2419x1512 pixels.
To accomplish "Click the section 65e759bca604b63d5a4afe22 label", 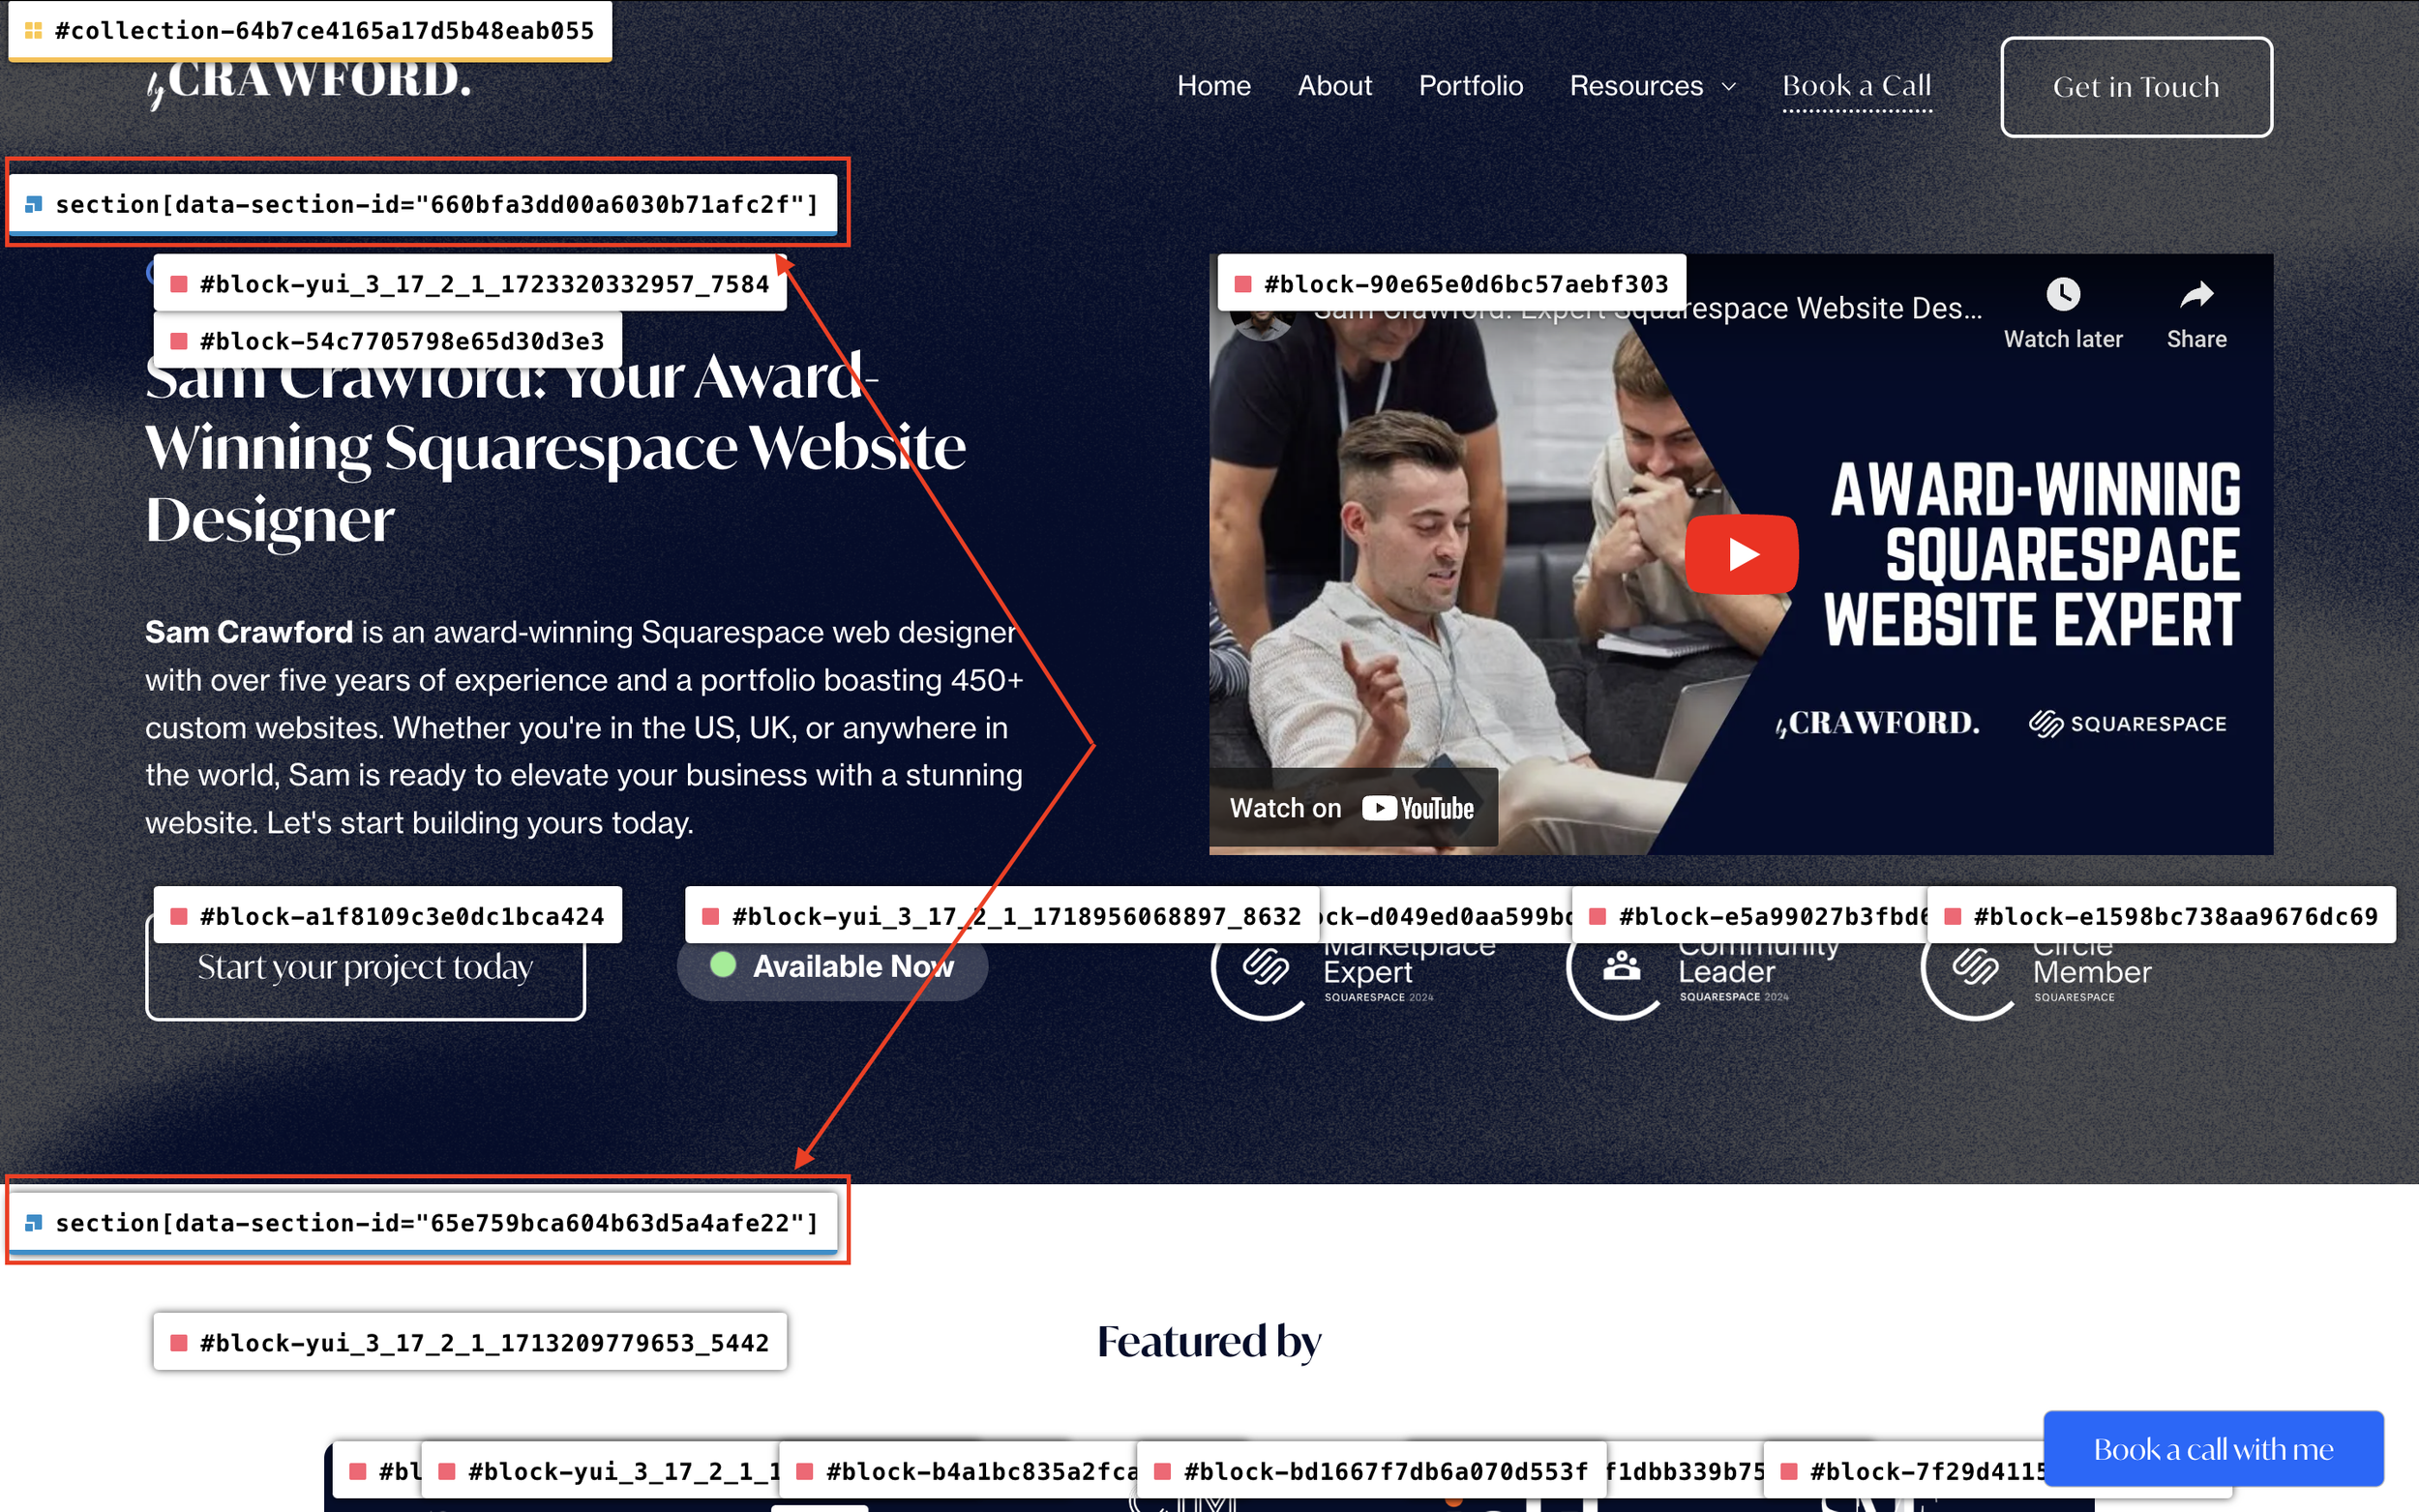I will tap(423, 1223).
